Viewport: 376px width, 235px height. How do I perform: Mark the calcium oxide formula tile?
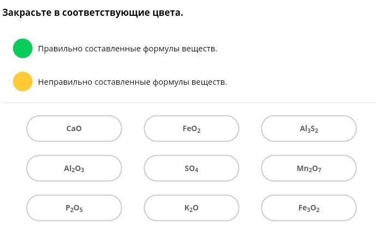click(74, 129)
